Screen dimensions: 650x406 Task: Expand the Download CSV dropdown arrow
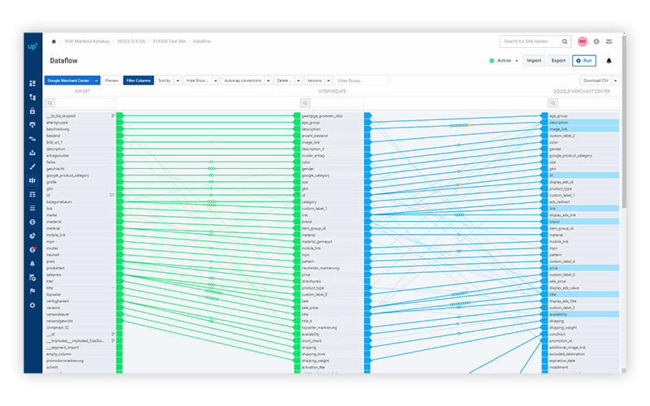[x=616, y=80]
